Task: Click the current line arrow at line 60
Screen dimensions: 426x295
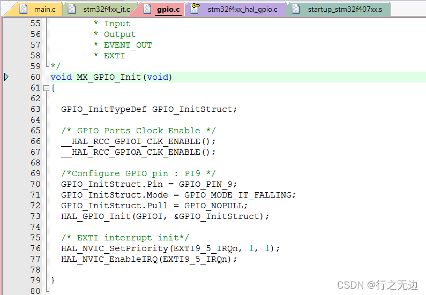Action: [6, 77]
